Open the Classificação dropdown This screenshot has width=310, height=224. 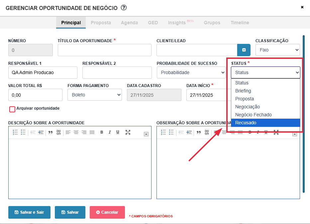point(277,50)
